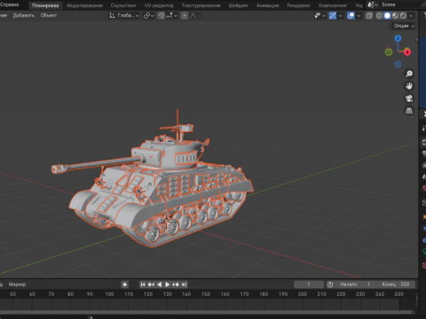Toggle camera view with camera icon
Viewport: 426px width, 319px height.
coord(409,98)
